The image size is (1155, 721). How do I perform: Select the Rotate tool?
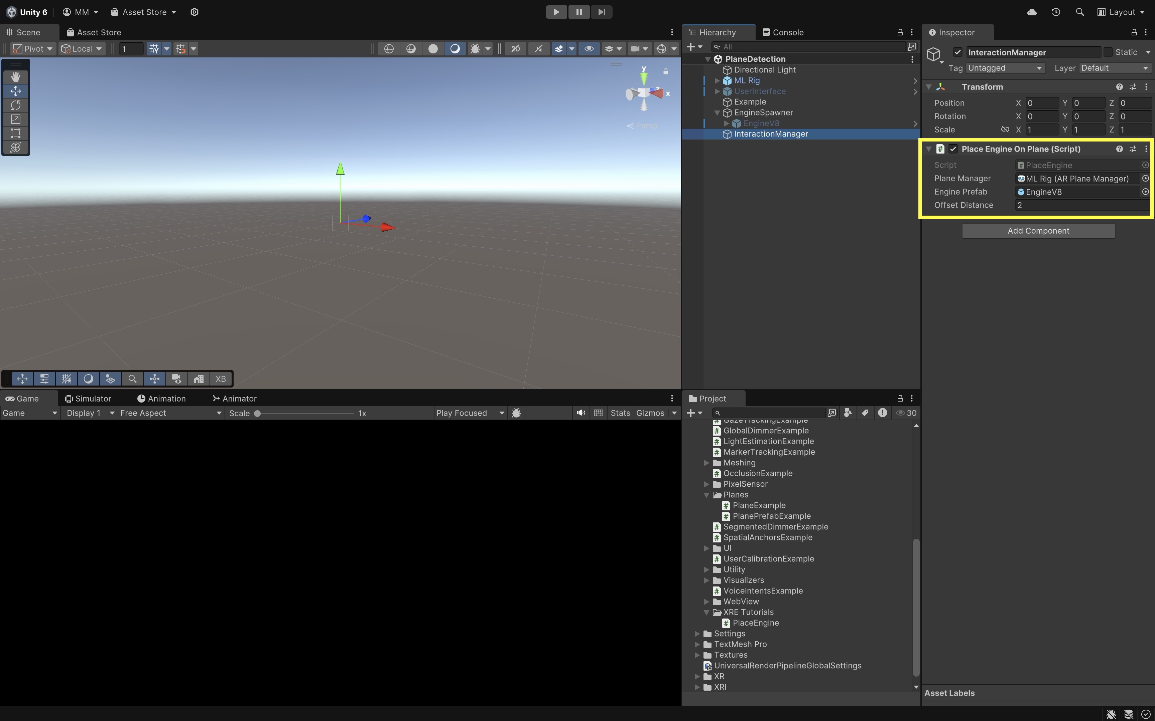(x=15, y=105)
